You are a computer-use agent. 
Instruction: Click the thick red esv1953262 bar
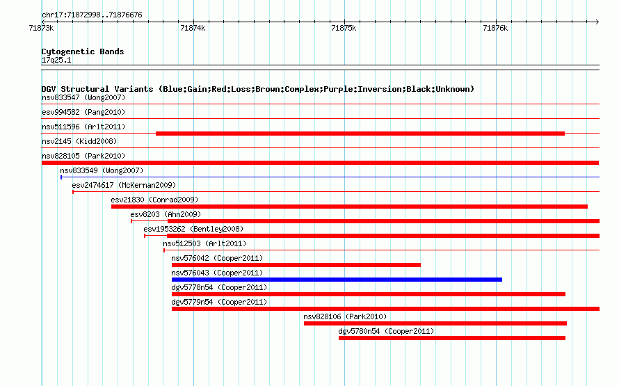click(x=383, y=236)
